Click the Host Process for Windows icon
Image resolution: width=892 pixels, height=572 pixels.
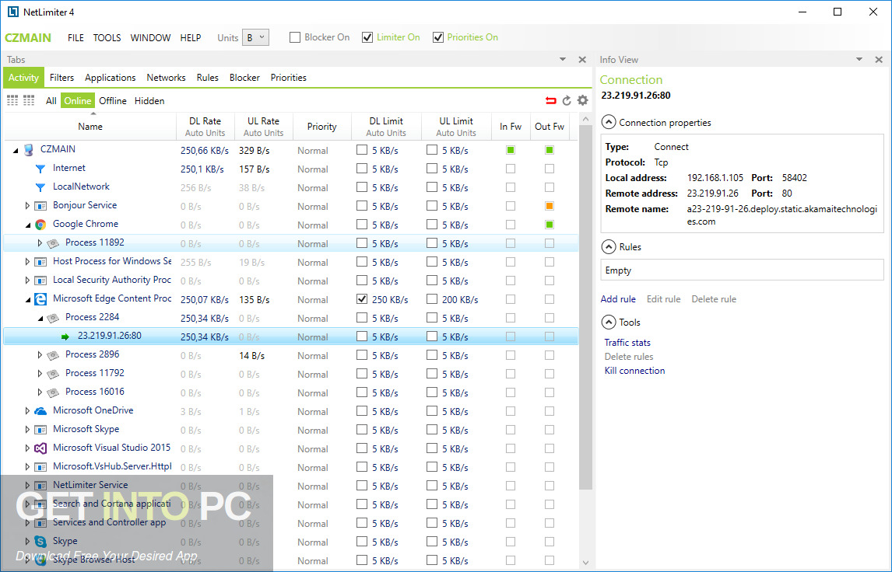[x=40, y=262]
